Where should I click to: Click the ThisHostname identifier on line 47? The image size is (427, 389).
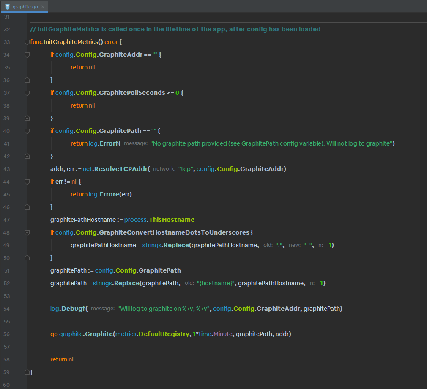[172, 220]
